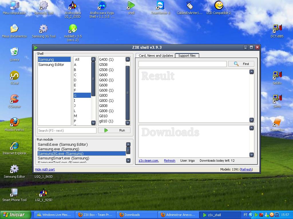293x219 pixels.
Task: Choose letter G in the filter list
Action: [x=82, y=95]
